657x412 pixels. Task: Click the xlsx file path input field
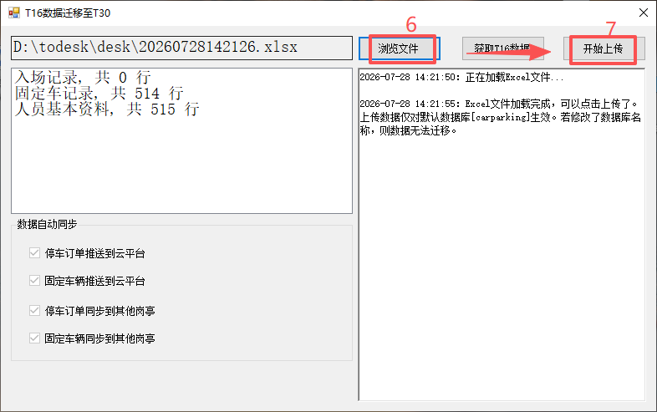click(x=181, y=48)
